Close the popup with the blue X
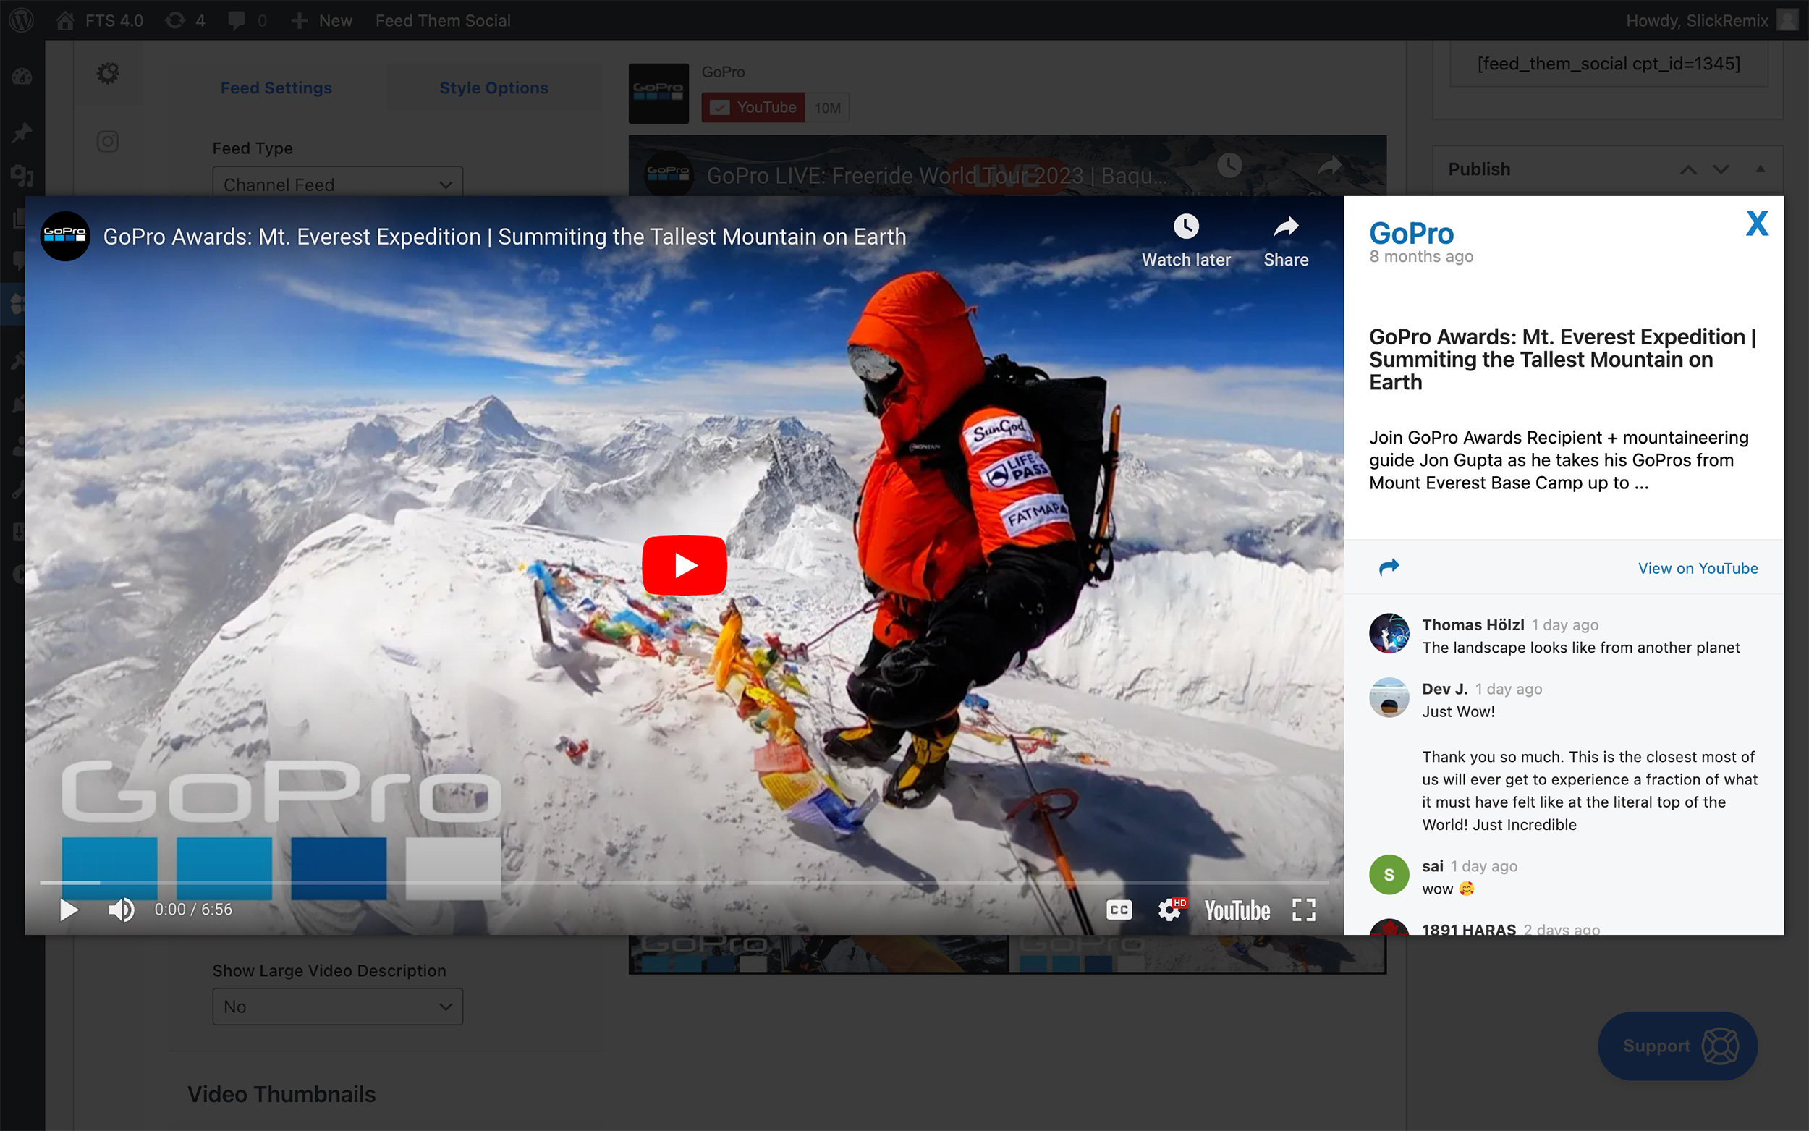1809x1131 pixels. 1757,223
